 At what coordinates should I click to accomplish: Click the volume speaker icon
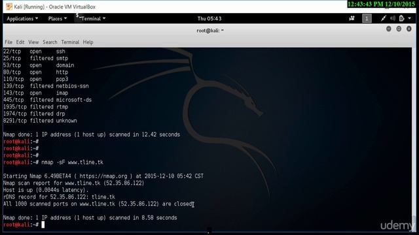393,18
